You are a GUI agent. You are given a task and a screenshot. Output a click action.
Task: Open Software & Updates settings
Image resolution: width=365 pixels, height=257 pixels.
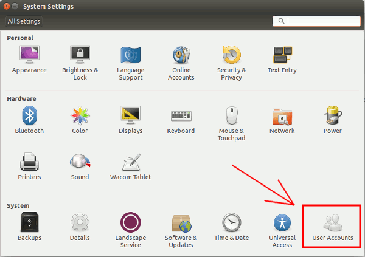tap(181, 231)
